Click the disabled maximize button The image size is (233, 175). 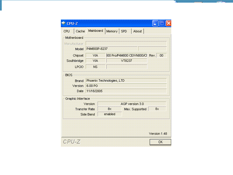click(162, 23)
